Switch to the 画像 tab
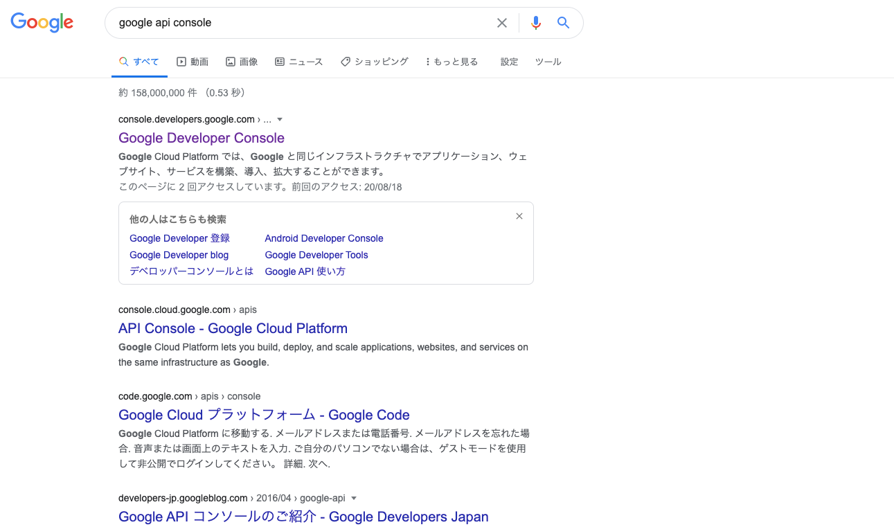This screenshot has height=527, width=894. tap(242, 62)
